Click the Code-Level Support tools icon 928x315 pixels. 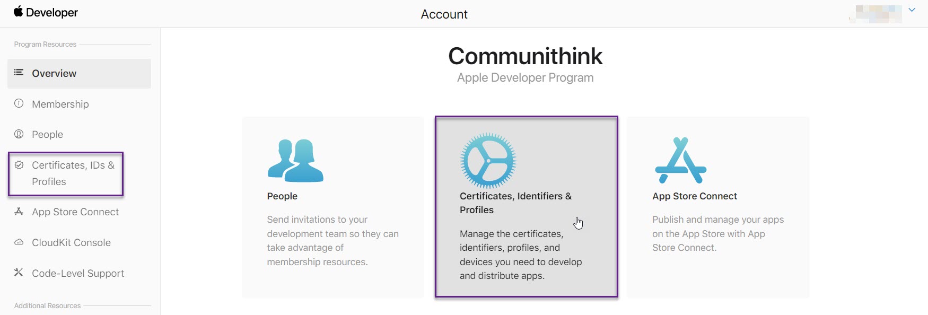point(19,273)
